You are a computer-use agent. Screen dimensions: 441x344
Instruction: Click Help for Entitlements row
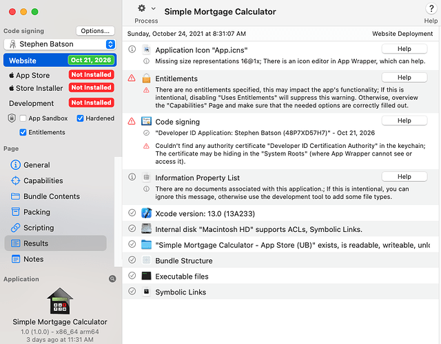(404, 78)
